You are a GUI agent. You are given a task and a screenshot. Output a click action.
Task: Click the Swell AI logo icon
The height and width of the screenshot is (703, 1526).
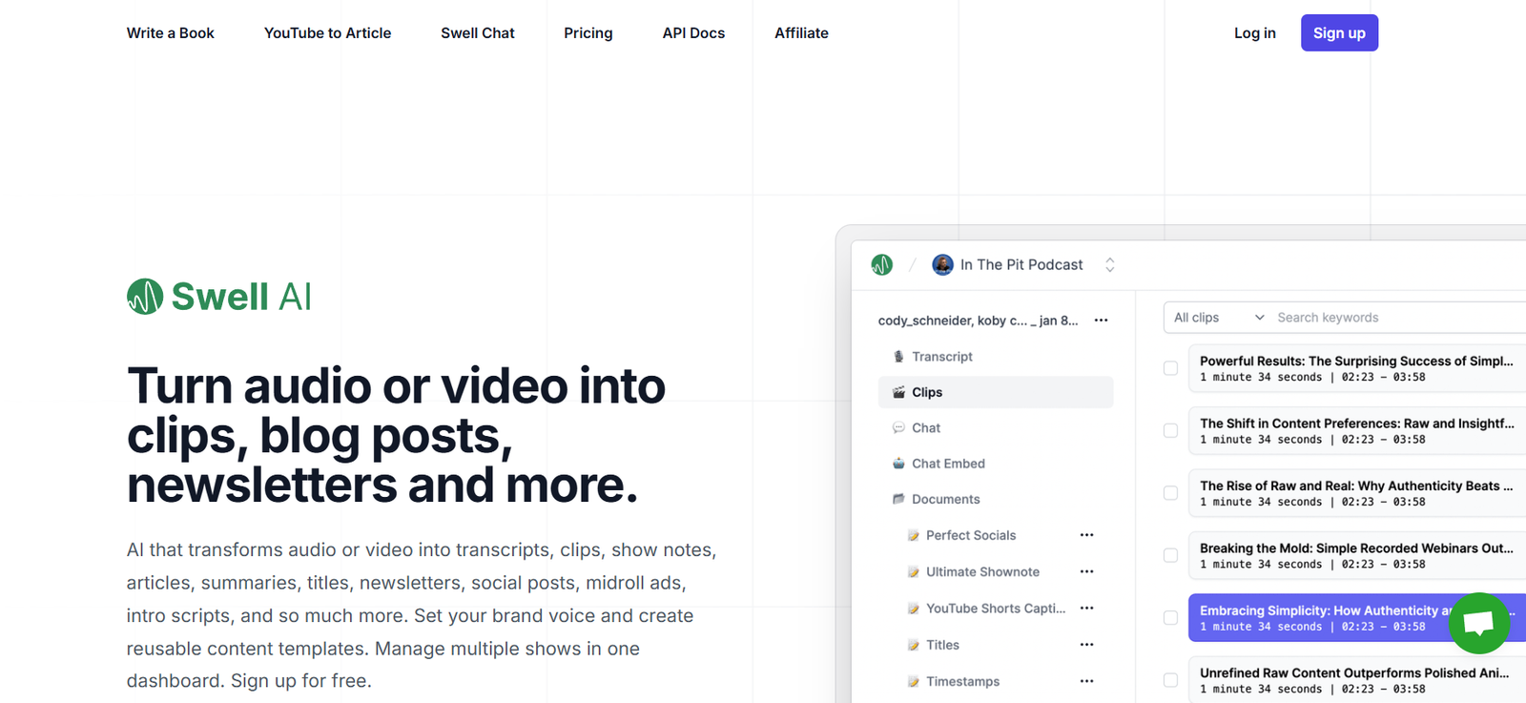(x=145, y=297)
